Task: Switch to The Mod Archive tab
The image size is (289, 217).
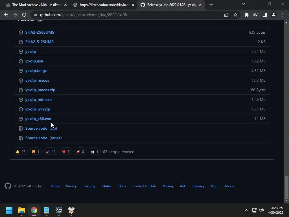Action: pos(36,5)
